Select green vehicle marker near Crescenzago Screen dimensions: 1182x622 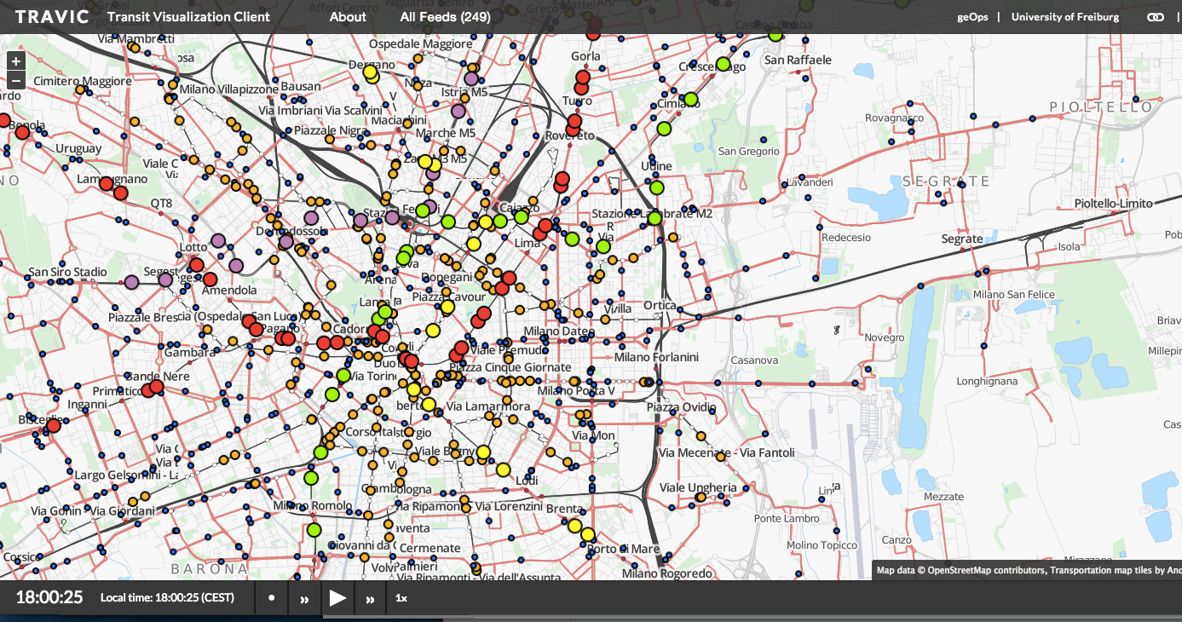723,64
